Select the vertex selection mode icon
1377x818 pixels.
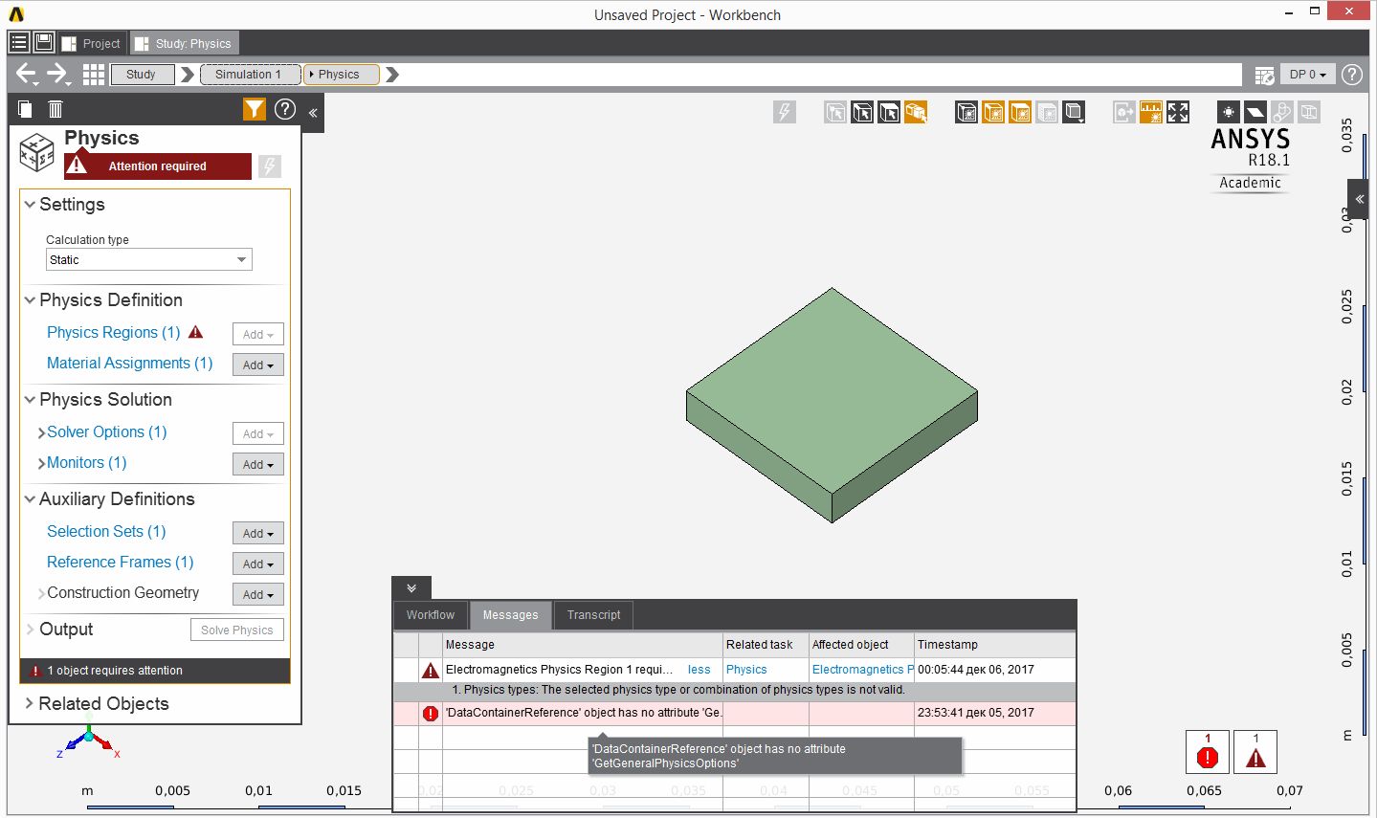coord(835,113)
